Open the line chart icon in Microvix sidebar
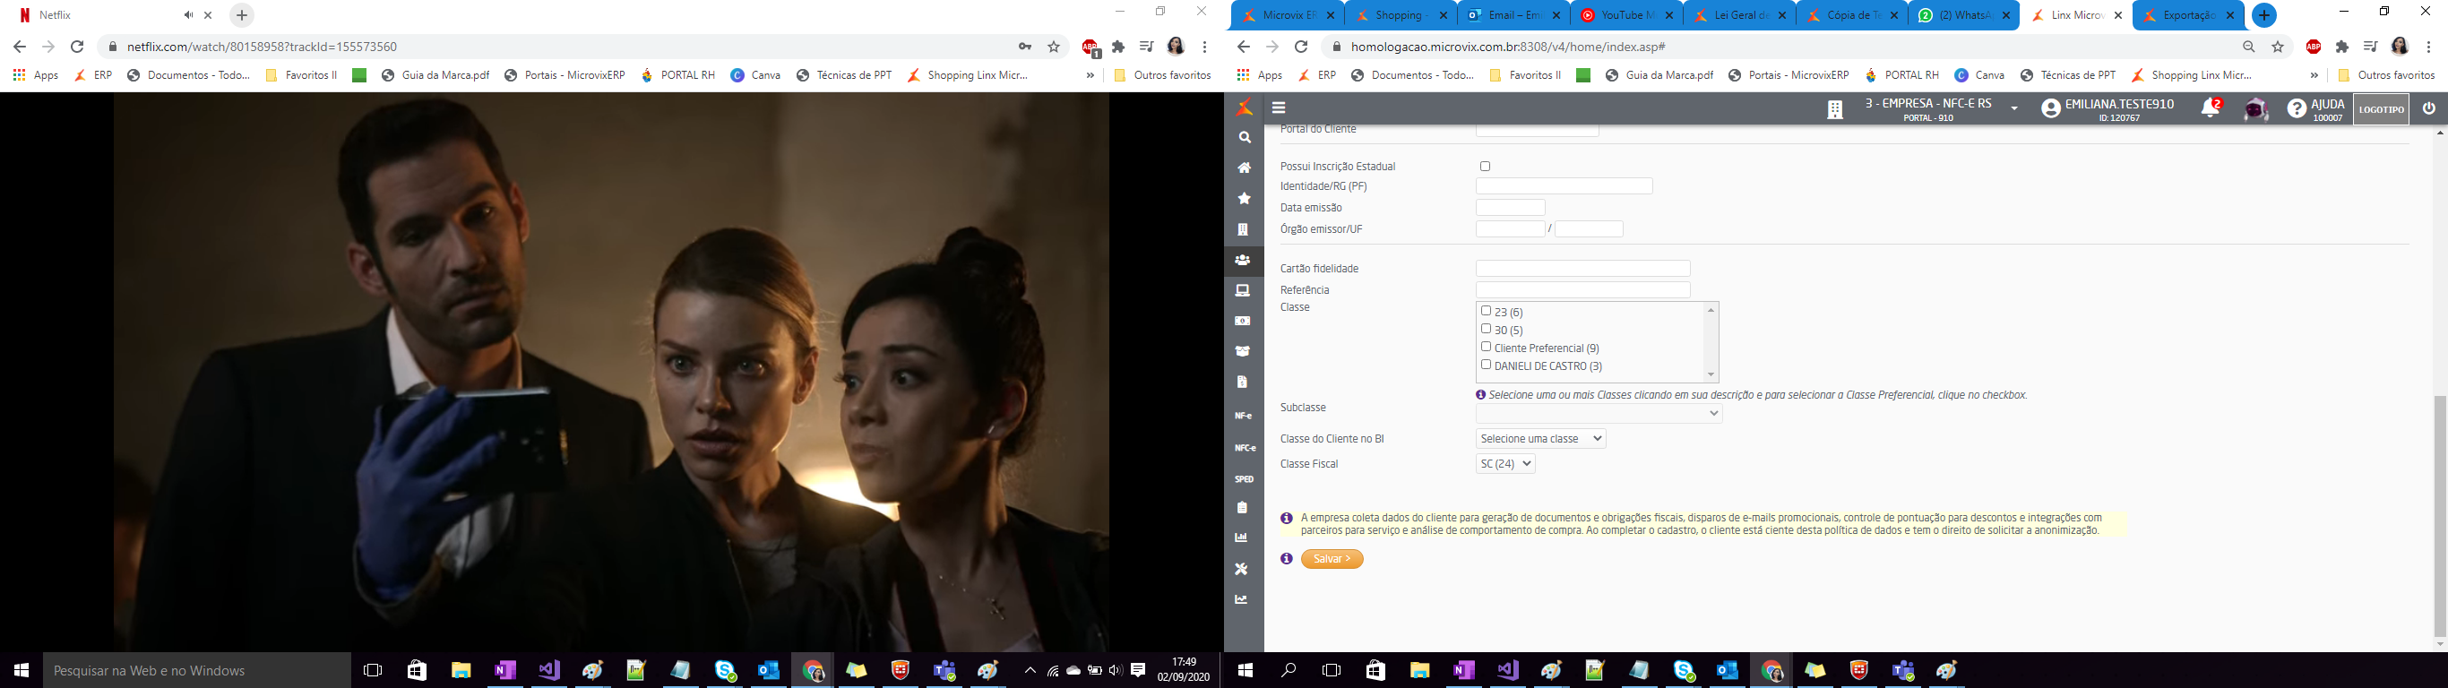 point(1241,599)
